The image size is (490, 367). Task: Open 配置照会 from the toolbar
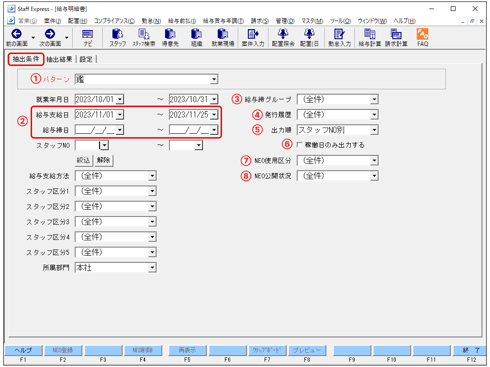283,37
